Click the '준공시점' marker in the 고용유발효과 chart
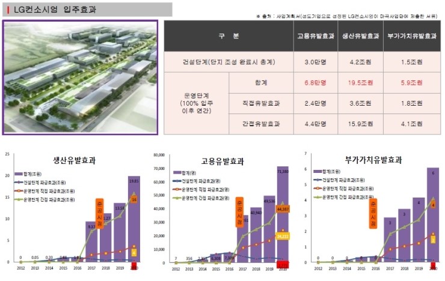Image resolution: width=445 pixels, height=281 pixels. (x=239, y=212)
